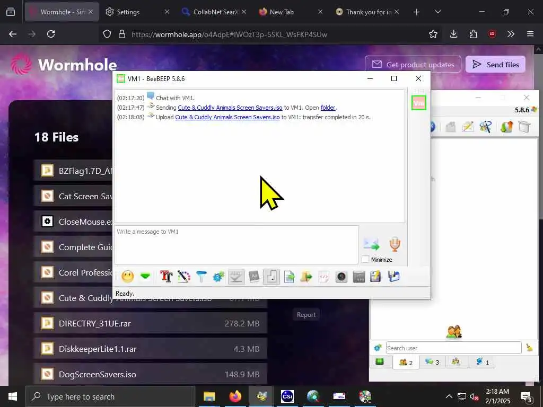The image size is (543, 407).
Task: Switch to the tab labeled 1
Action: tap(483, 362)
